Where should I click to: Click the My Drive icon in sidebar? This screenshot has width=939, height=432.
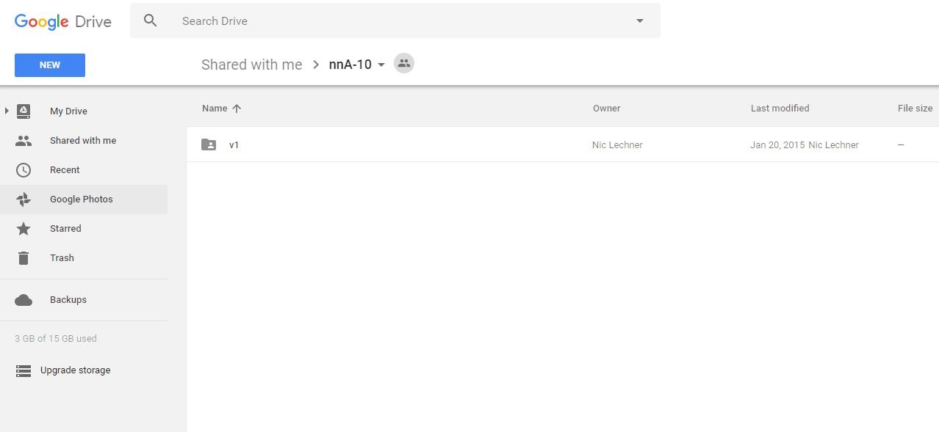(24, 111)
